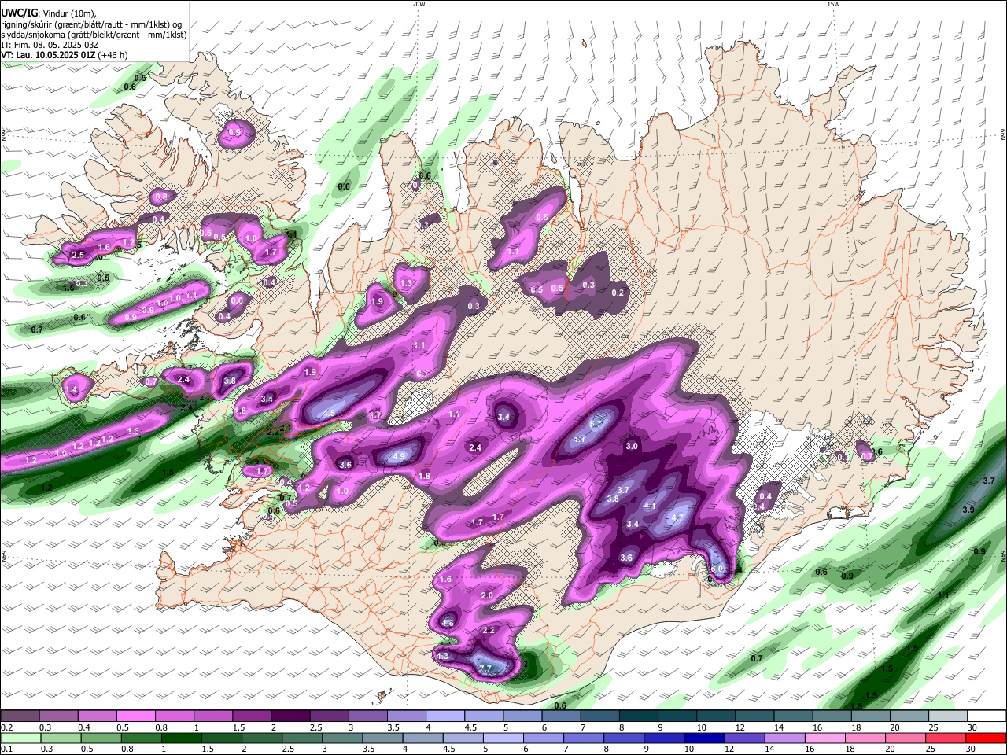Viewport: 1007px width, 755px height.
Task: Click the '3.0' snowfall value on the map
Action: tap(631, 446)
